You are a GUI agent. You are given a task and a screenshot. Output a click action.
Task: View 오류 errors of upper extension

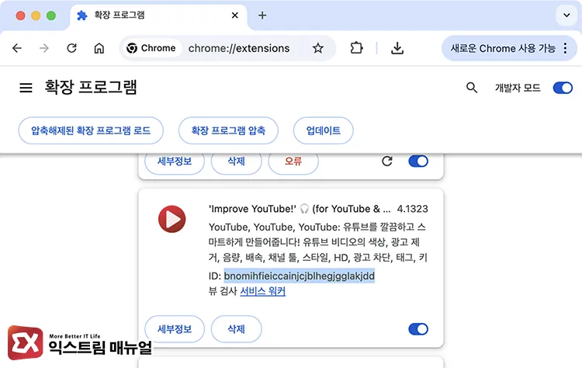(293, 161)
